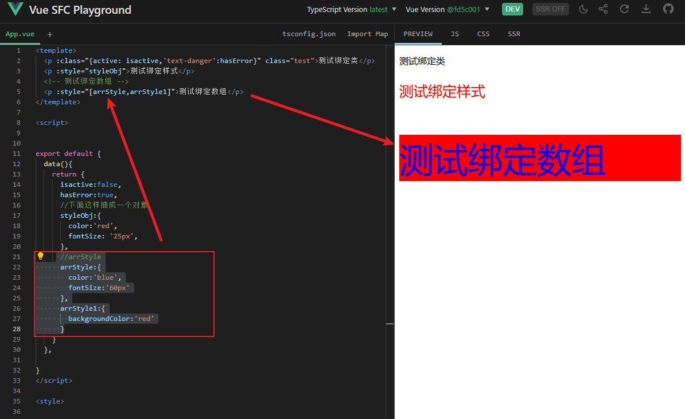
Task: Toggle dark mode with moon icon
Action: (x=583, y=9)
